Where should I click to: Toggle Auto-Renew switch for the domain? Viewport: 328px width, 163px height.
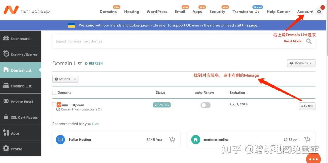(x=206, y=105)
